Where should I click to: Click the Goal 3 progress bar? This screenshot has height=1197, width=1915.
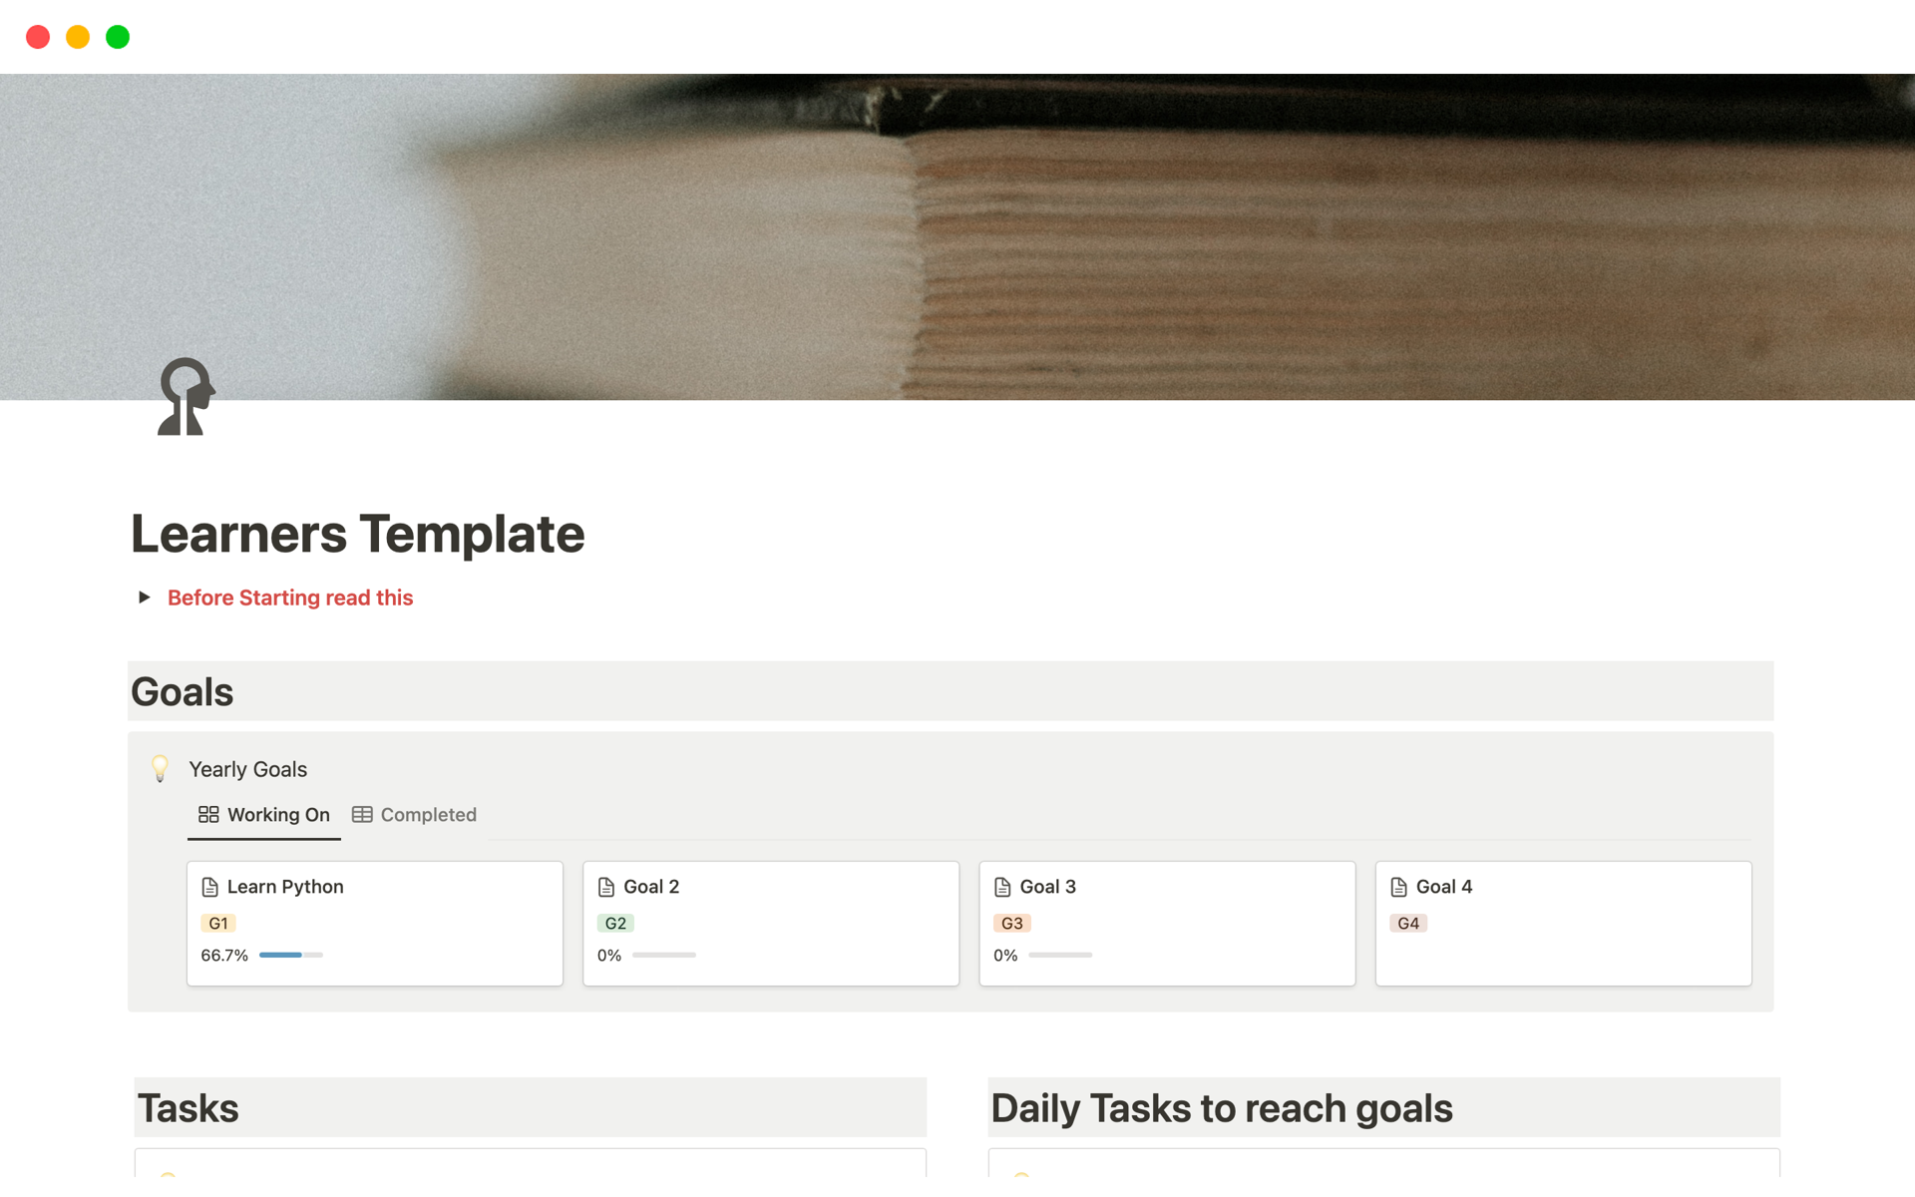1059,956
